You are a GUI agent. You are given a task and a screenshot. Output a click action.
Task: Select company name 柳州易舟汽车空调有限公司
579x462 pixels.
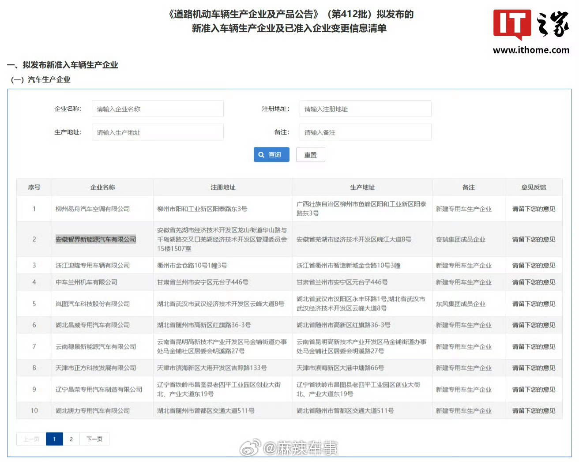tap(93, 209)
